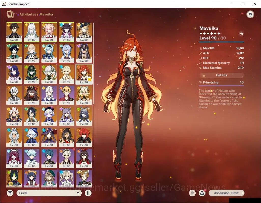This screenshot has width=261, height=203.
Task: Select Keqing's character portrait
Action: (x=67, y=116)
